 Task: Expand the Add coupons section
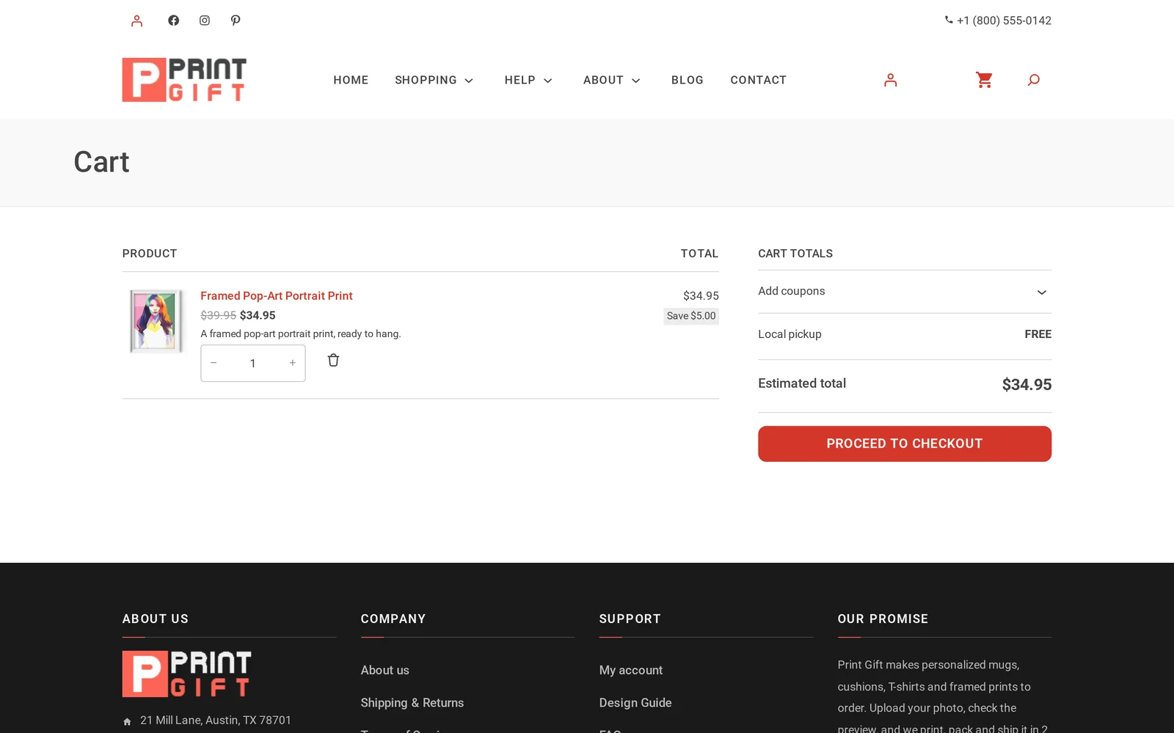905,292
